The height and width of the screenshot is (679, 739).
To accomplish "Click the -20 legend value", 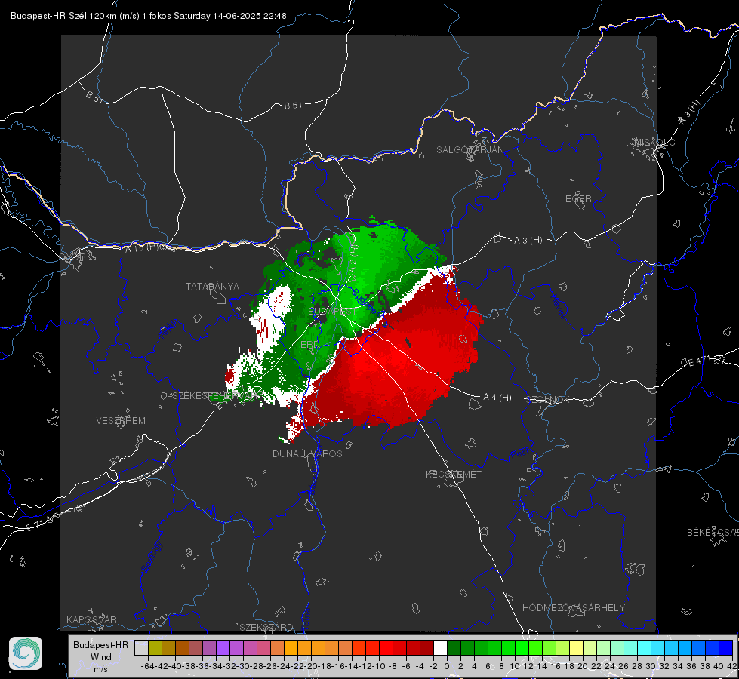I will point(311,666).
